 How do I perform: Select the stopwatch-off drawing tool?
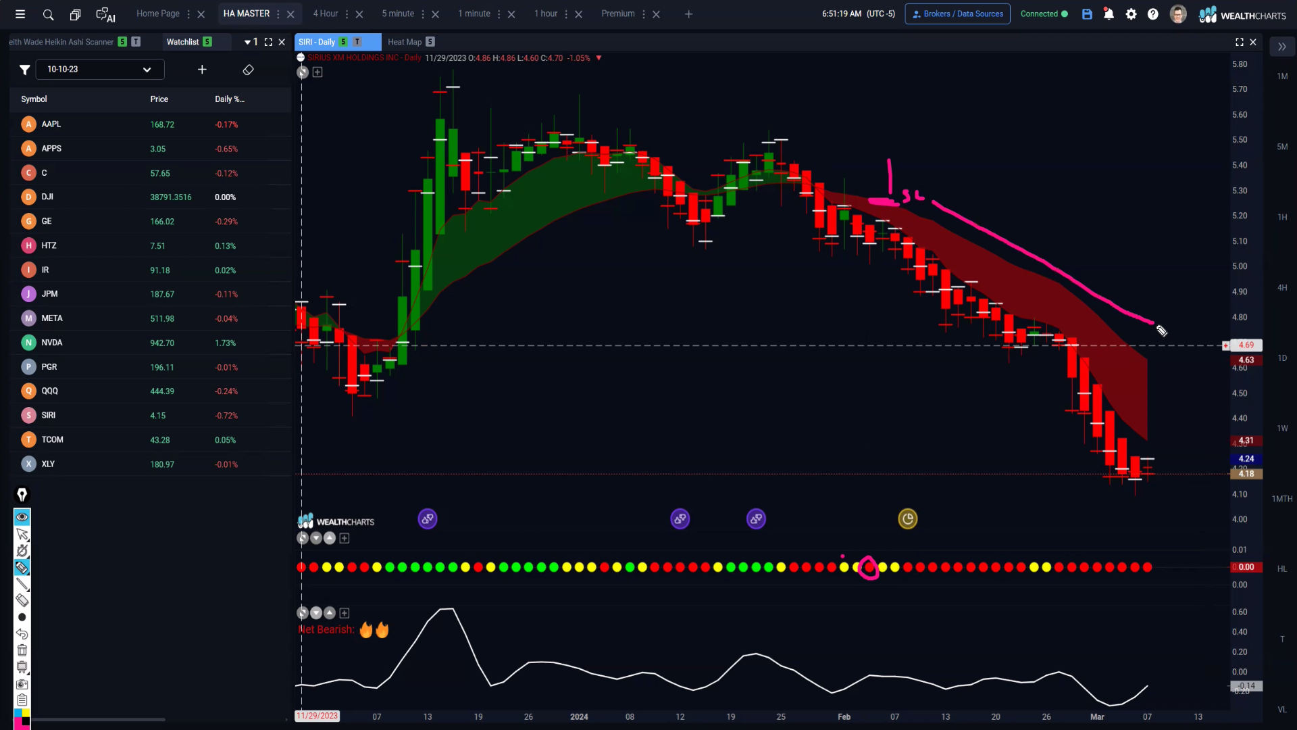(22, 551)
